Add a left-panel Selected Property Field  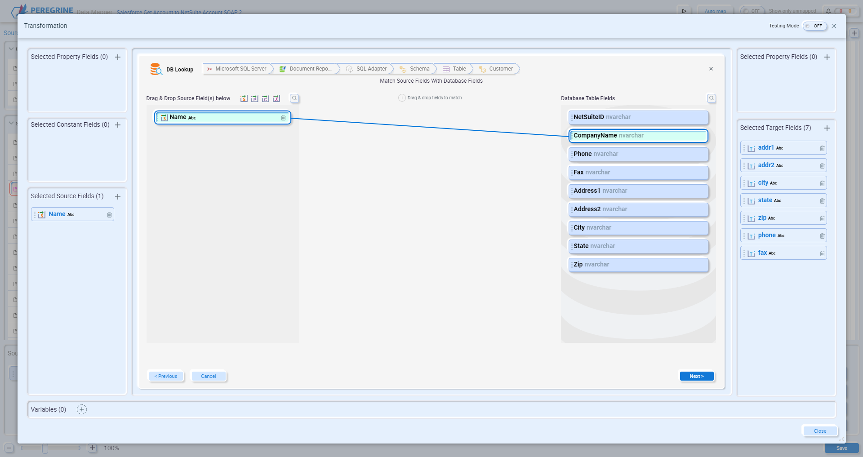click(x=118, y=57)
